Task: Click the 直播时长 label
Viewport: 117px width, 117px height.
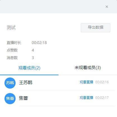Action: click(14, 43)
